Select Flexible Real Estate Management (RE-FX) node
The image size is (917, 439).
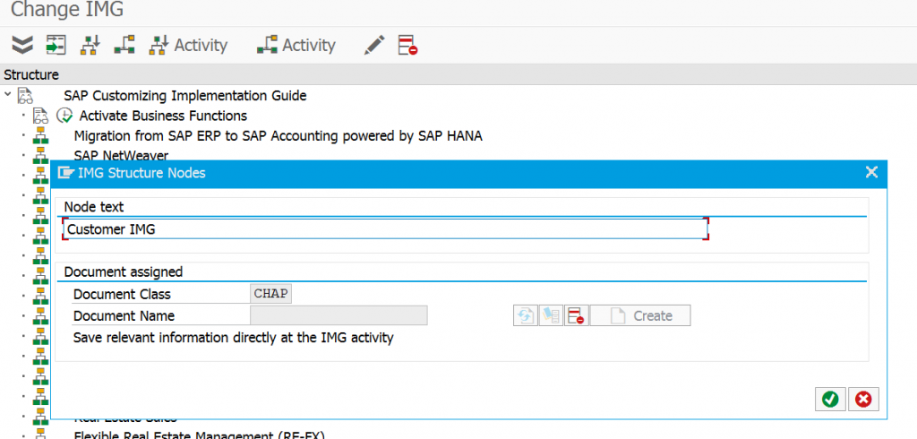tap(199, 435)
